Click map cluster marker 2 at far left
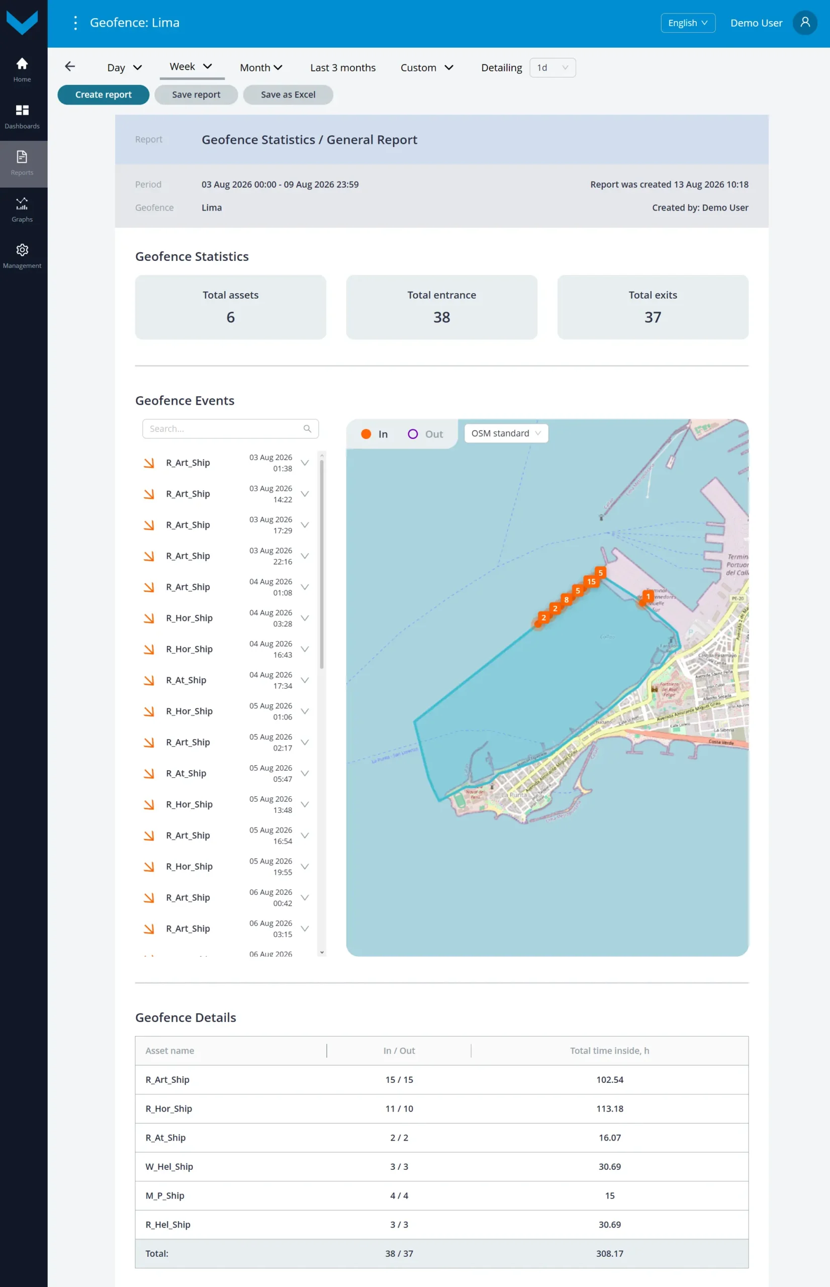 click(x=543, y=618)
